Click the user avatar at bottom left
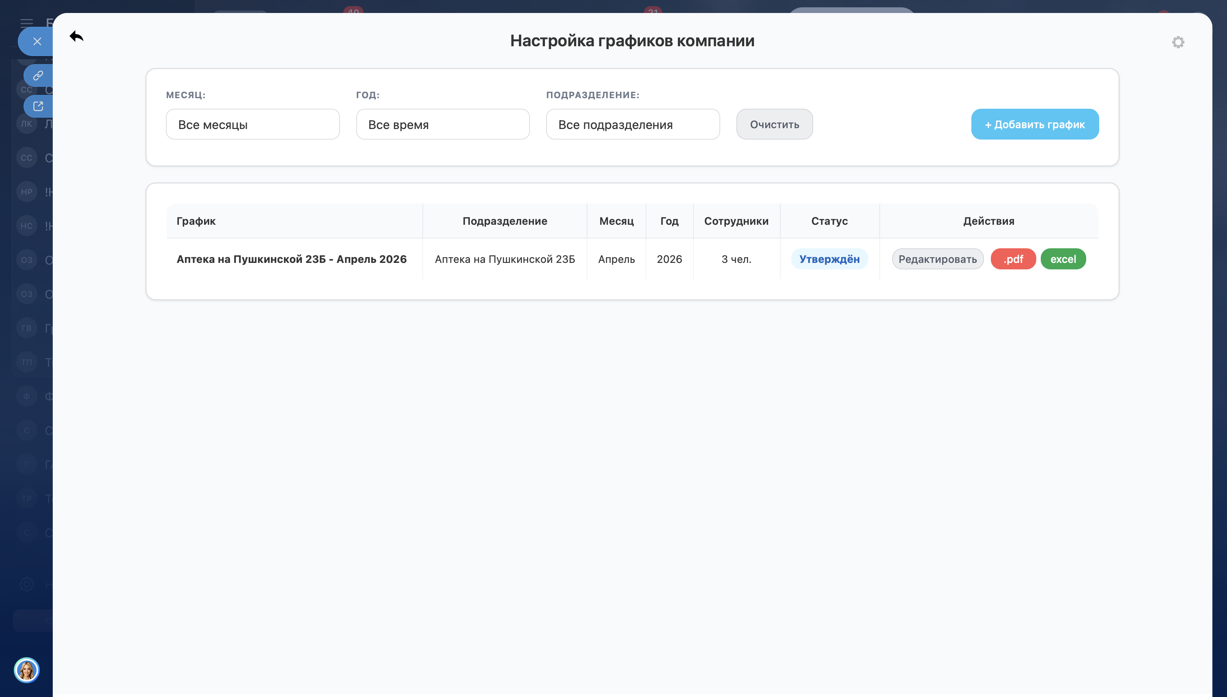The width and height of the screenshot is (1227, 697). click(x=26, y=670)
